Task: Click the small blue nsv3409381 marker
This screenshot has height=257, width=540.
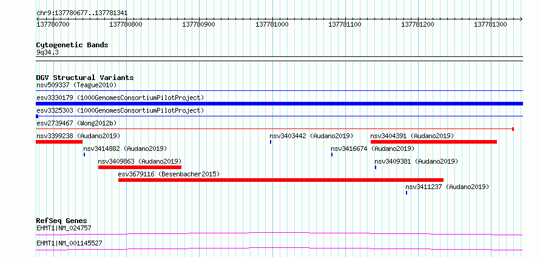Action: click(376, 167)
